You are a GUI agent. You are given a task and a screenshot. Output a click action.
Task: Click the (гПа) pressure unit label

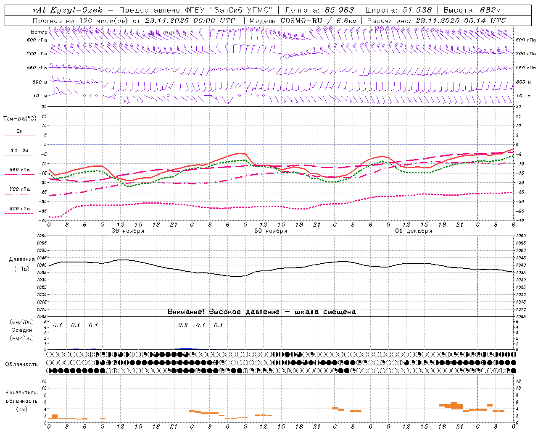coord(21,269)
